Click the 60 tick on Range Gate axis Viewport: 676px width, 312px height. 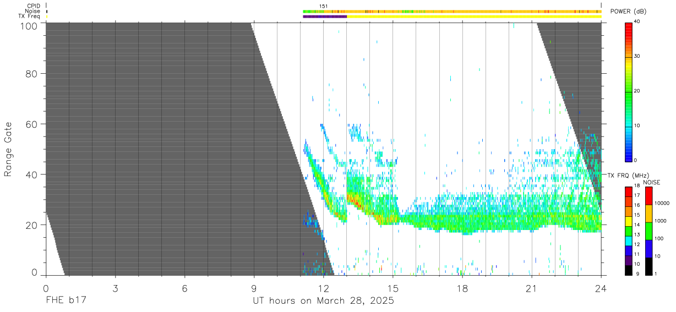tap(32, 124)
